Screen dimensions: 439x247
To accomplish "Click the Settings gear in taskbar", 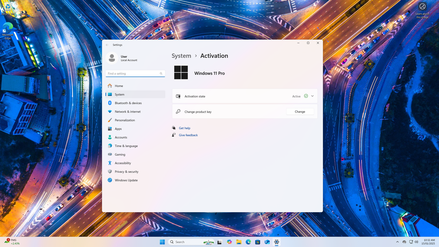I will pos(277,242).
